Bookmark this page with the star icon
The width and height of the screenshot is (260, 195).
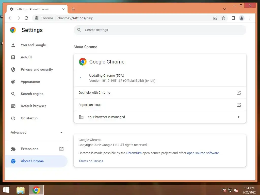(x=223, y=18)
